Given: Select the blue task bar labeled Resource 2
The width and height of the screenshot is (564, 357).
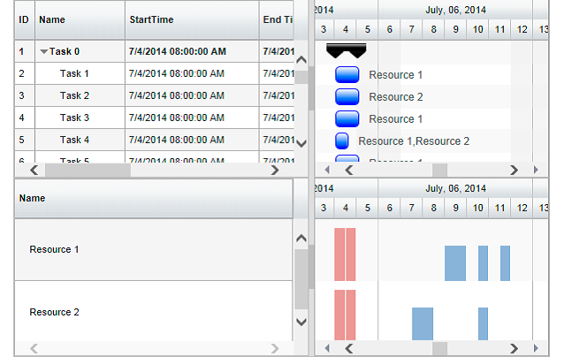Looking at the screenshot, I should 347,97.
